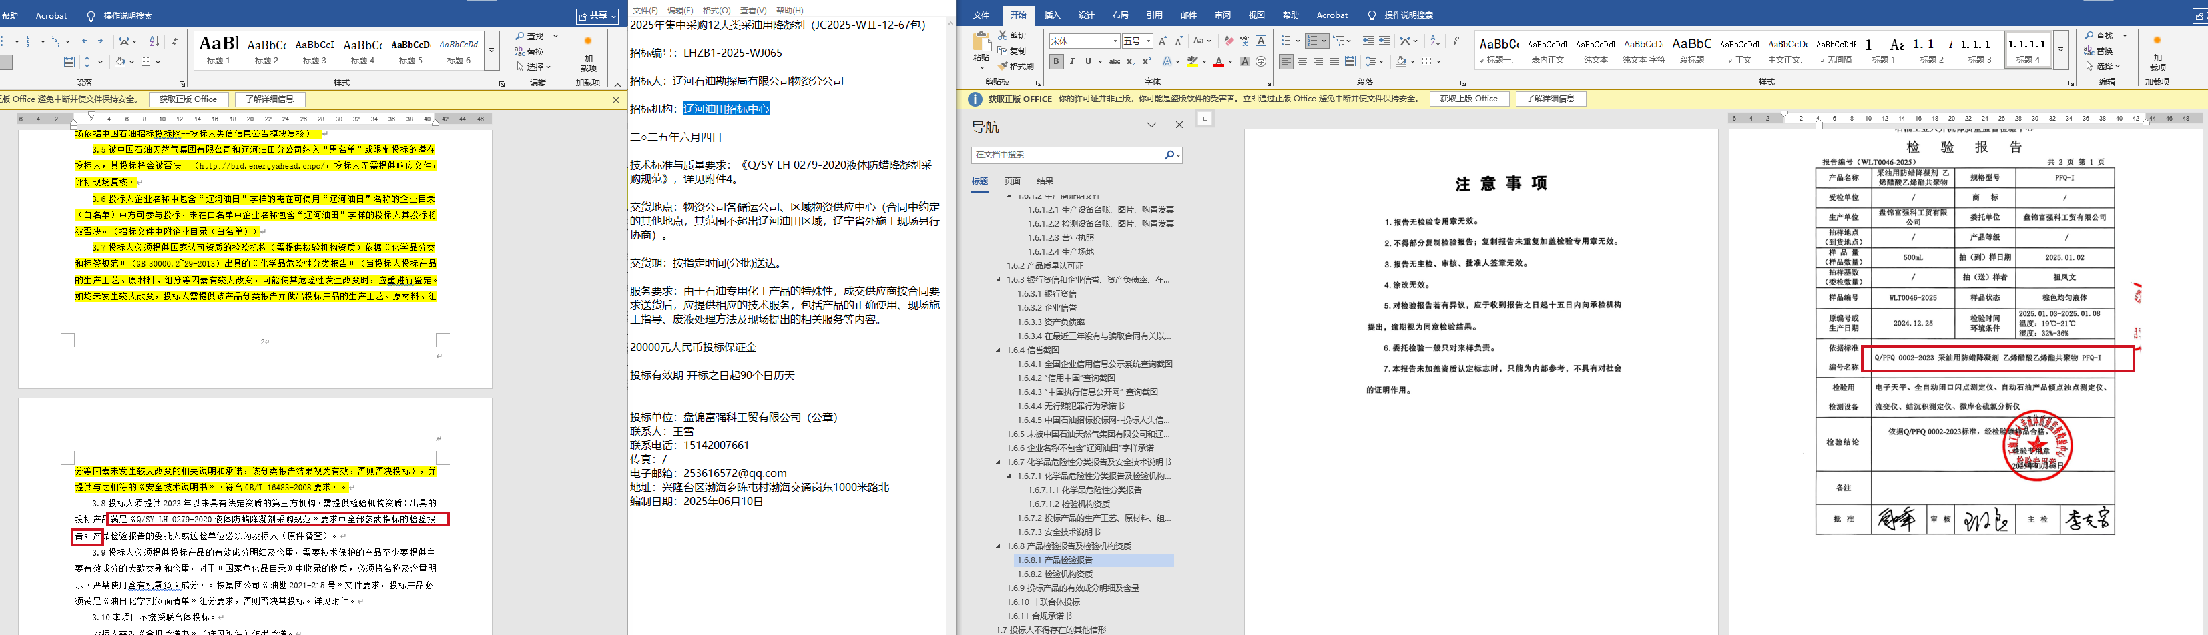2208x635 pixels.
Task: Switch to the 页面 tab in Navigation pane
Action: 1013,181
